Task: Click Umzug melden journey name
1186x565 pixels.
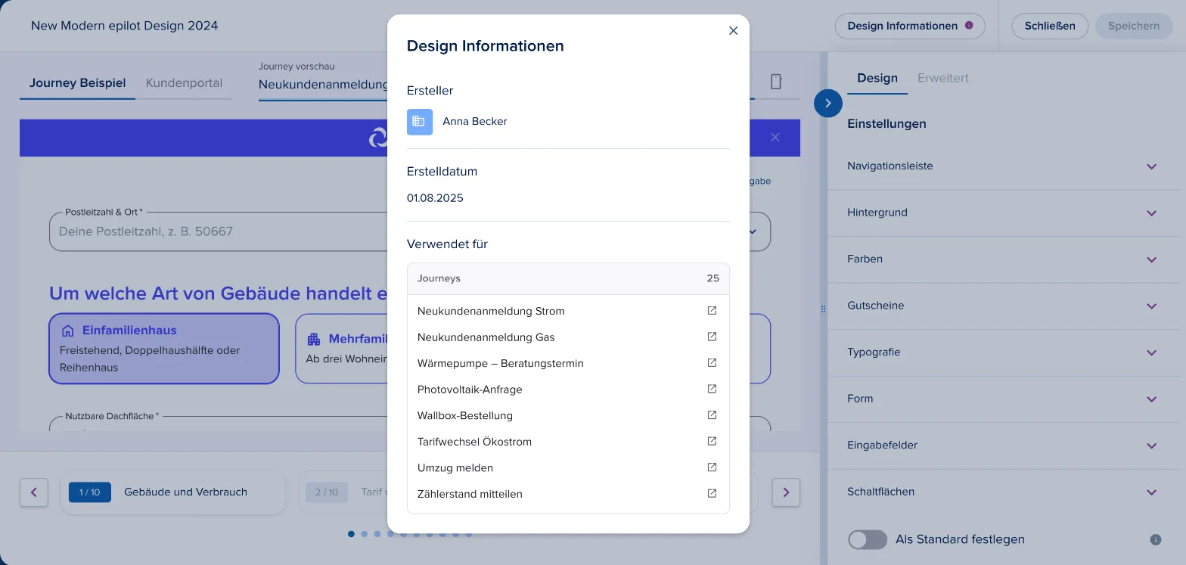Action: click(455, 467)
